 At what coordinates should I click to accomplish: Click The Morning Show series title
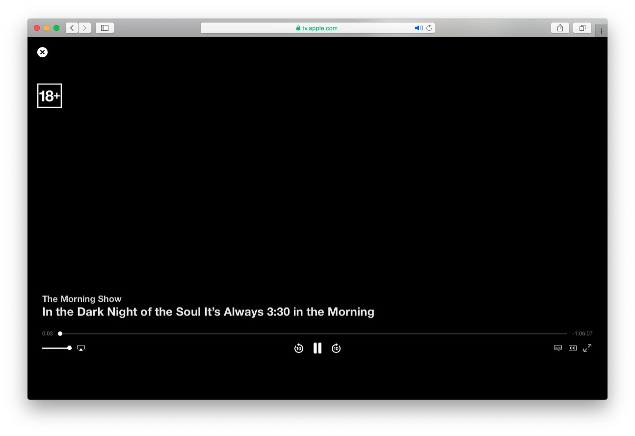(82, 299)
